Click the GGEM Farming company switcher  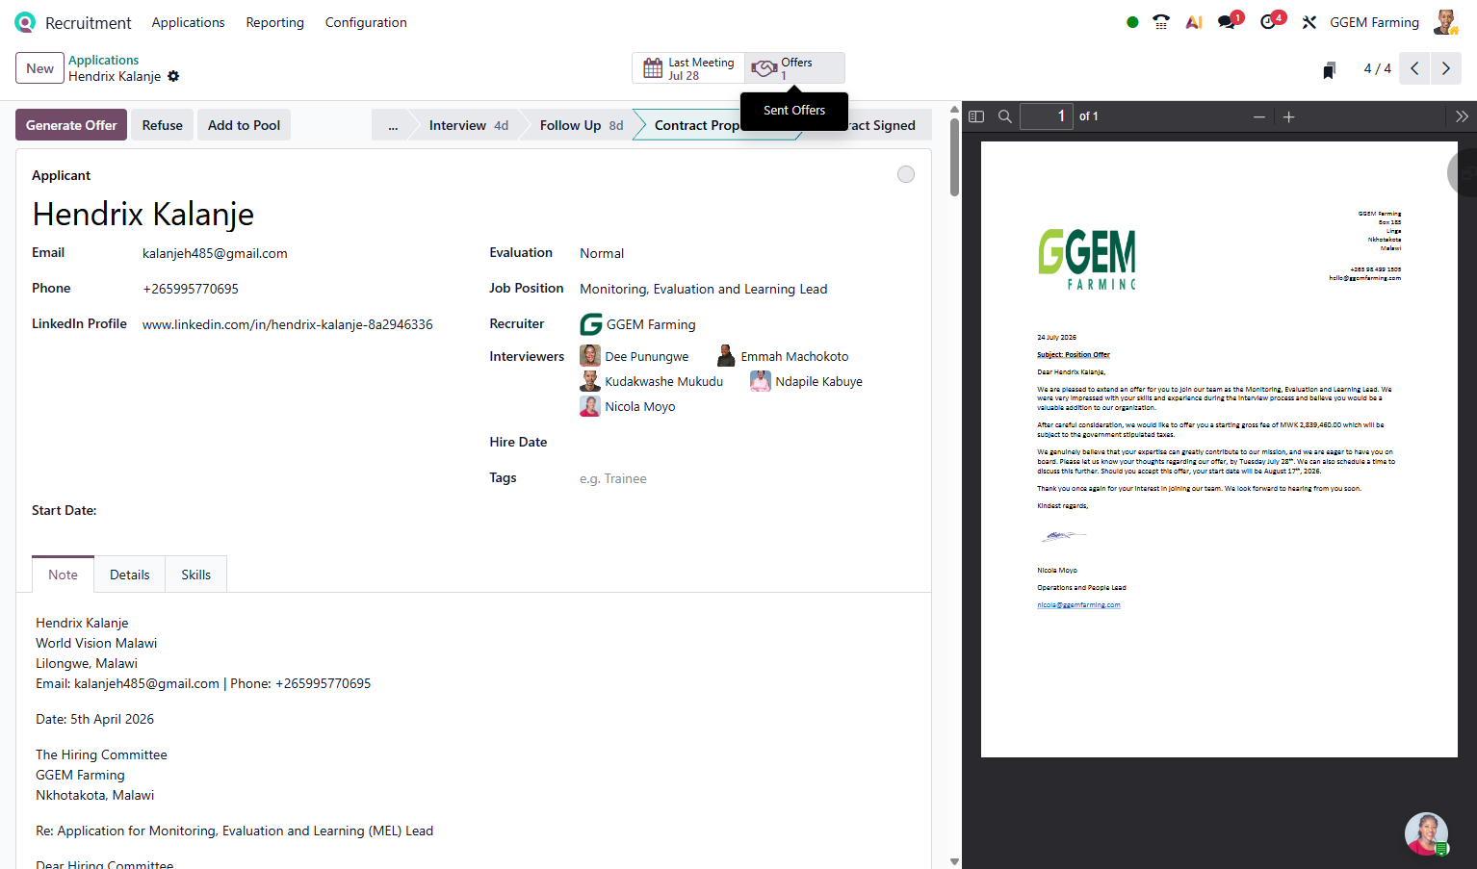pyautogui.click(x=1374, y=22)
